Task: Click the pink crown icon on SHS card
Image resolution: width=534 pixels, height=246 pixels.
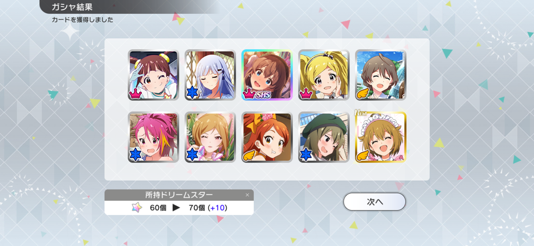Action: point(250,94)
